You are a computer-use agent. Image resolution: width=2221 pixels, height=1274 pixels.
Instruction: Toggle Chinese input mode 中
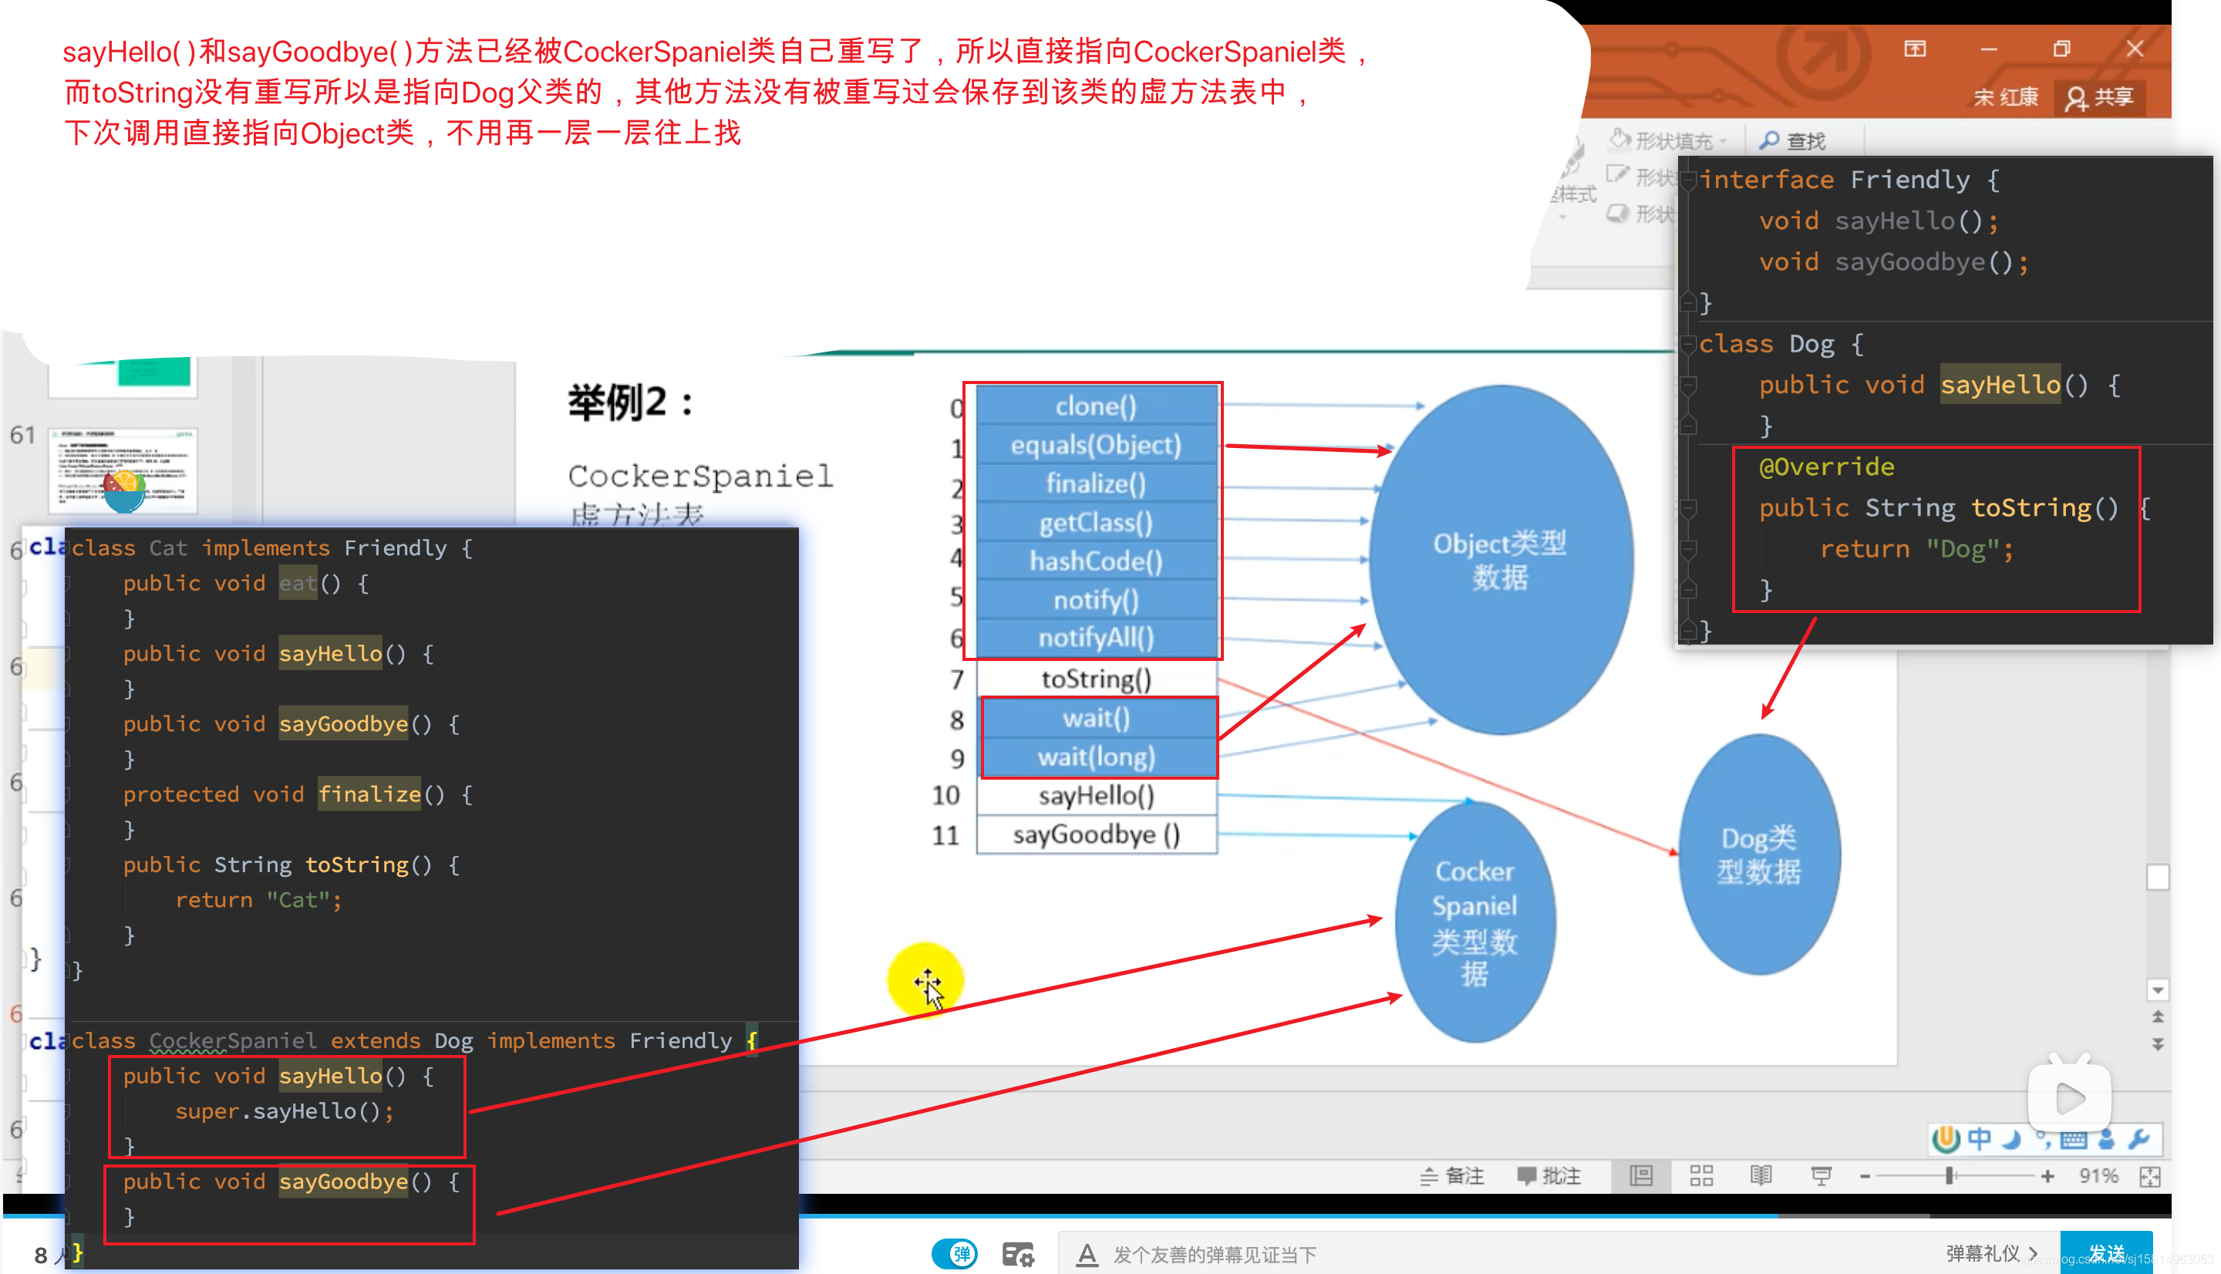(1979, 1138)
